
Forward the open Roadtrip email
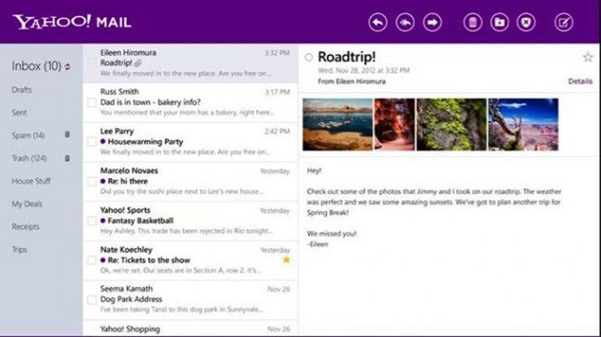pyautogui.click(x=432, y=23)
